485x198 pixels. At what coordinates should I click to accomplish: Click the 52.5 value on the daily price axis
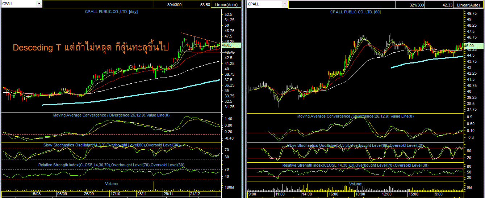coord(228,14)
